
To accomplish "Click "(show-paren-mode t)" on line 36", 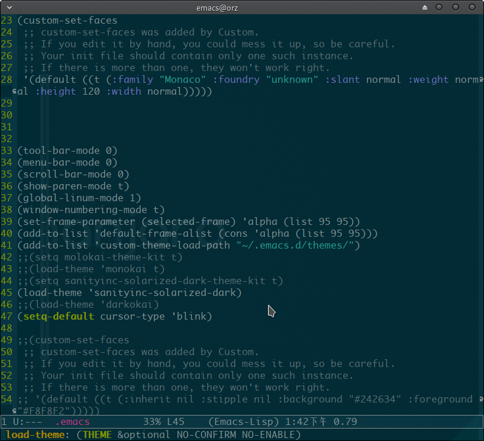I will 73,186.
